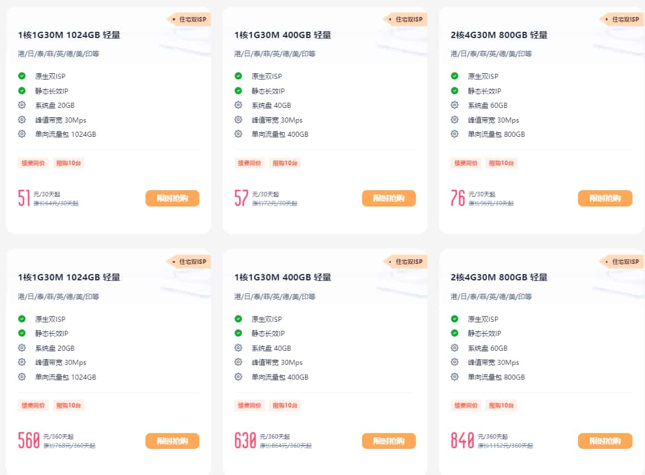
Task: Click 限时抢购 on the 840元/360天 plan
Action: coord(605,441)
